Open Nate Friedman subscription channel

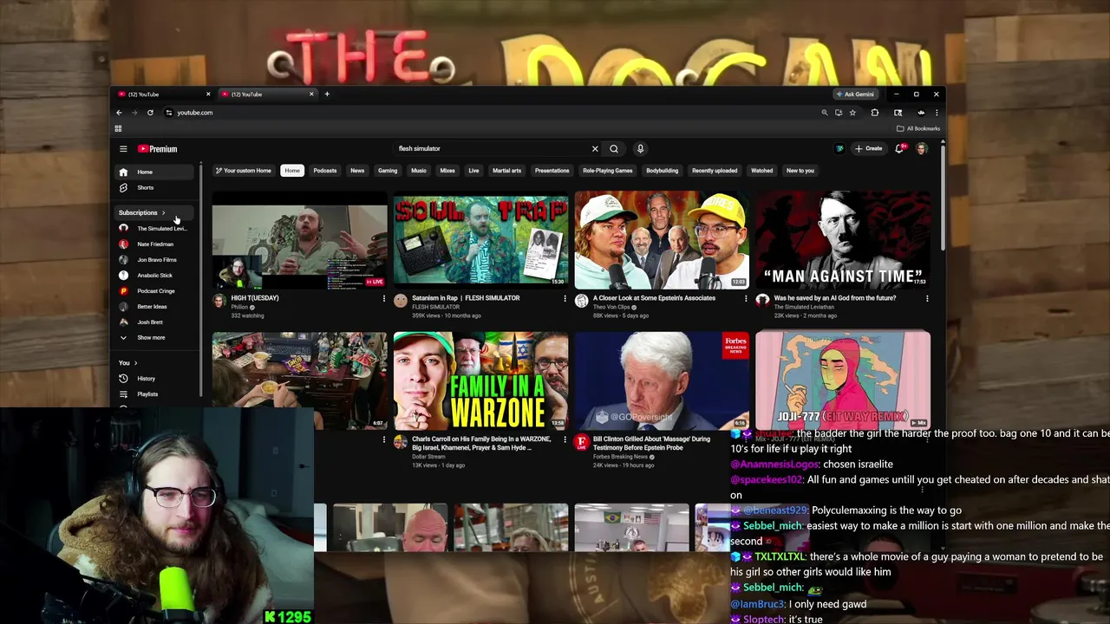point(154,244)
